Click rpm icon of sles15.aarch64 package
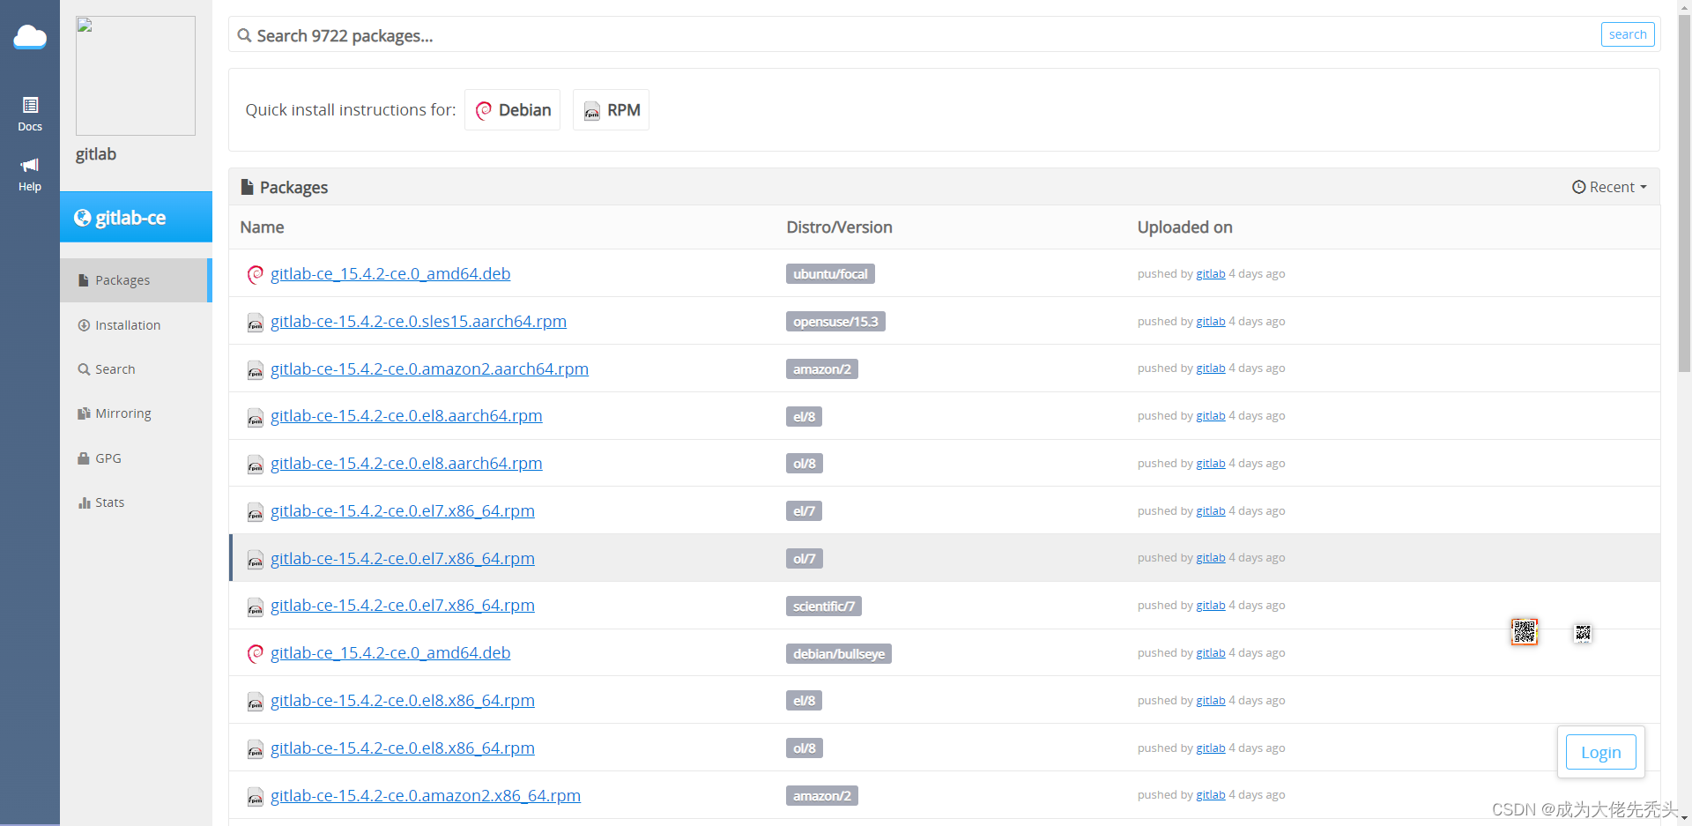This screenshot has width=1692, height=826. click(256, 322)
